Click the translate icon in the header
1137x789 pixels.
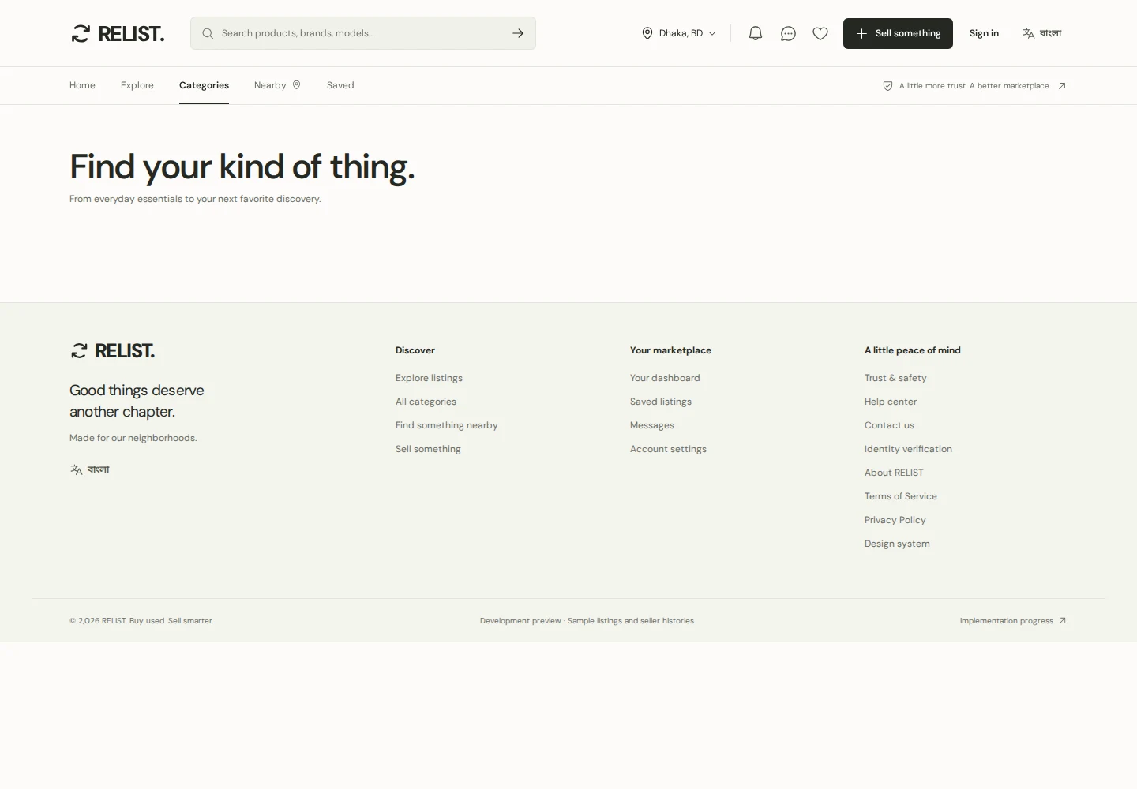tap(1029, 33)
